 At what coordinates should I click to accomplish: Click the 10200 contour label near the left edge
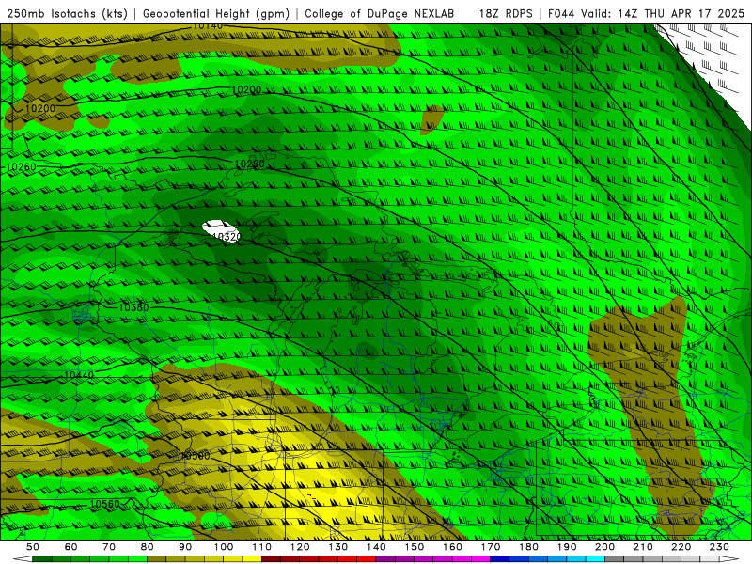(x=40, y=108)
